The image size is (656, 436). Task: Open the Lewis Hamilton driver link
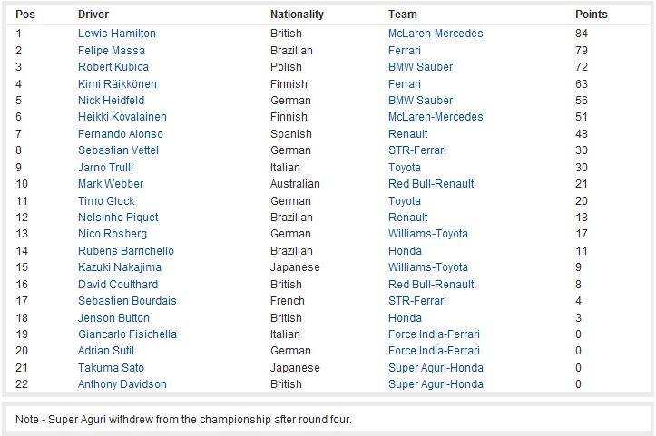coord(117,33)
